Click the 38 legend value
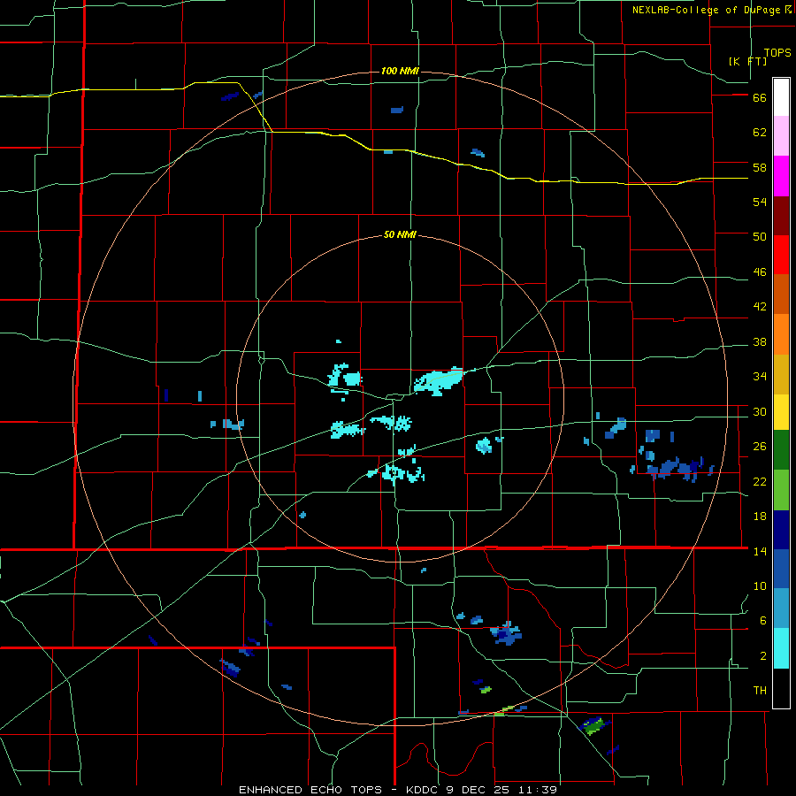The width and height of the screenshot is (796, 796). tap(760, 341)
